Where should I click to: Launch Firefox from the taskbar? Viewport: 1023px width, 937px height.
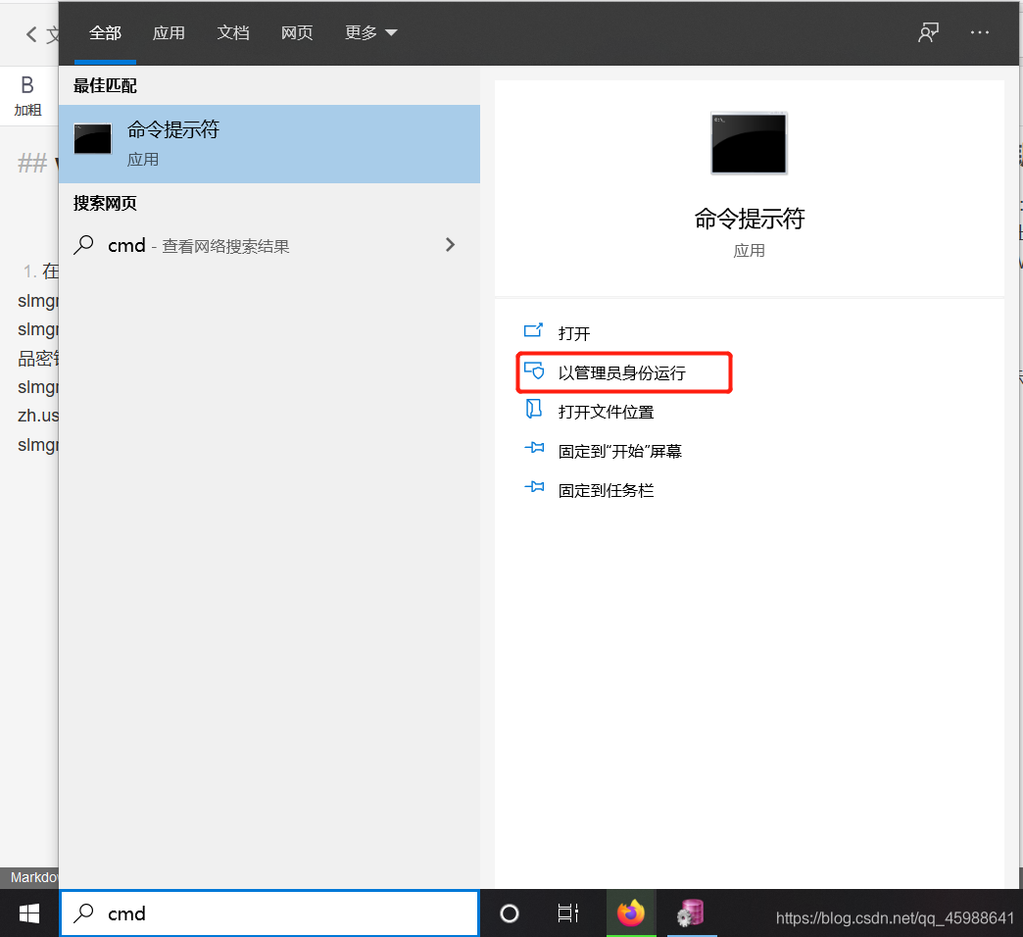631,912
